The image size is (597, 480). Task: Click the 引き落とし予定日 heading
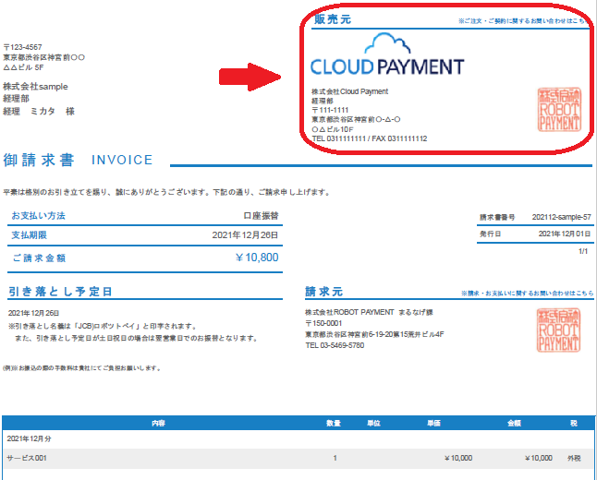coord(60,292)
